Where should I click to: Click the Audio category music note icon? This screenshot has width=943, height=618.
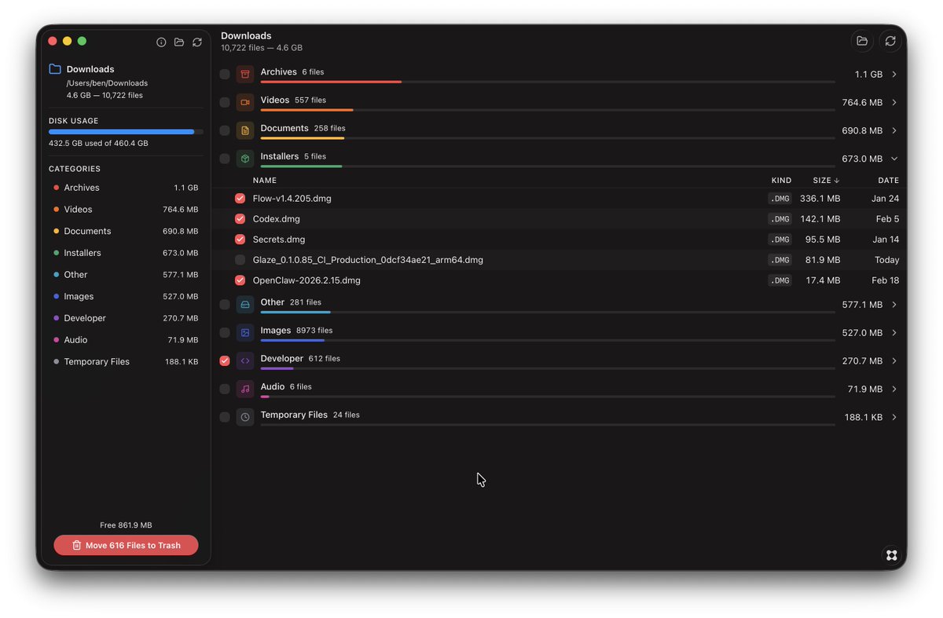coord(245,389)
